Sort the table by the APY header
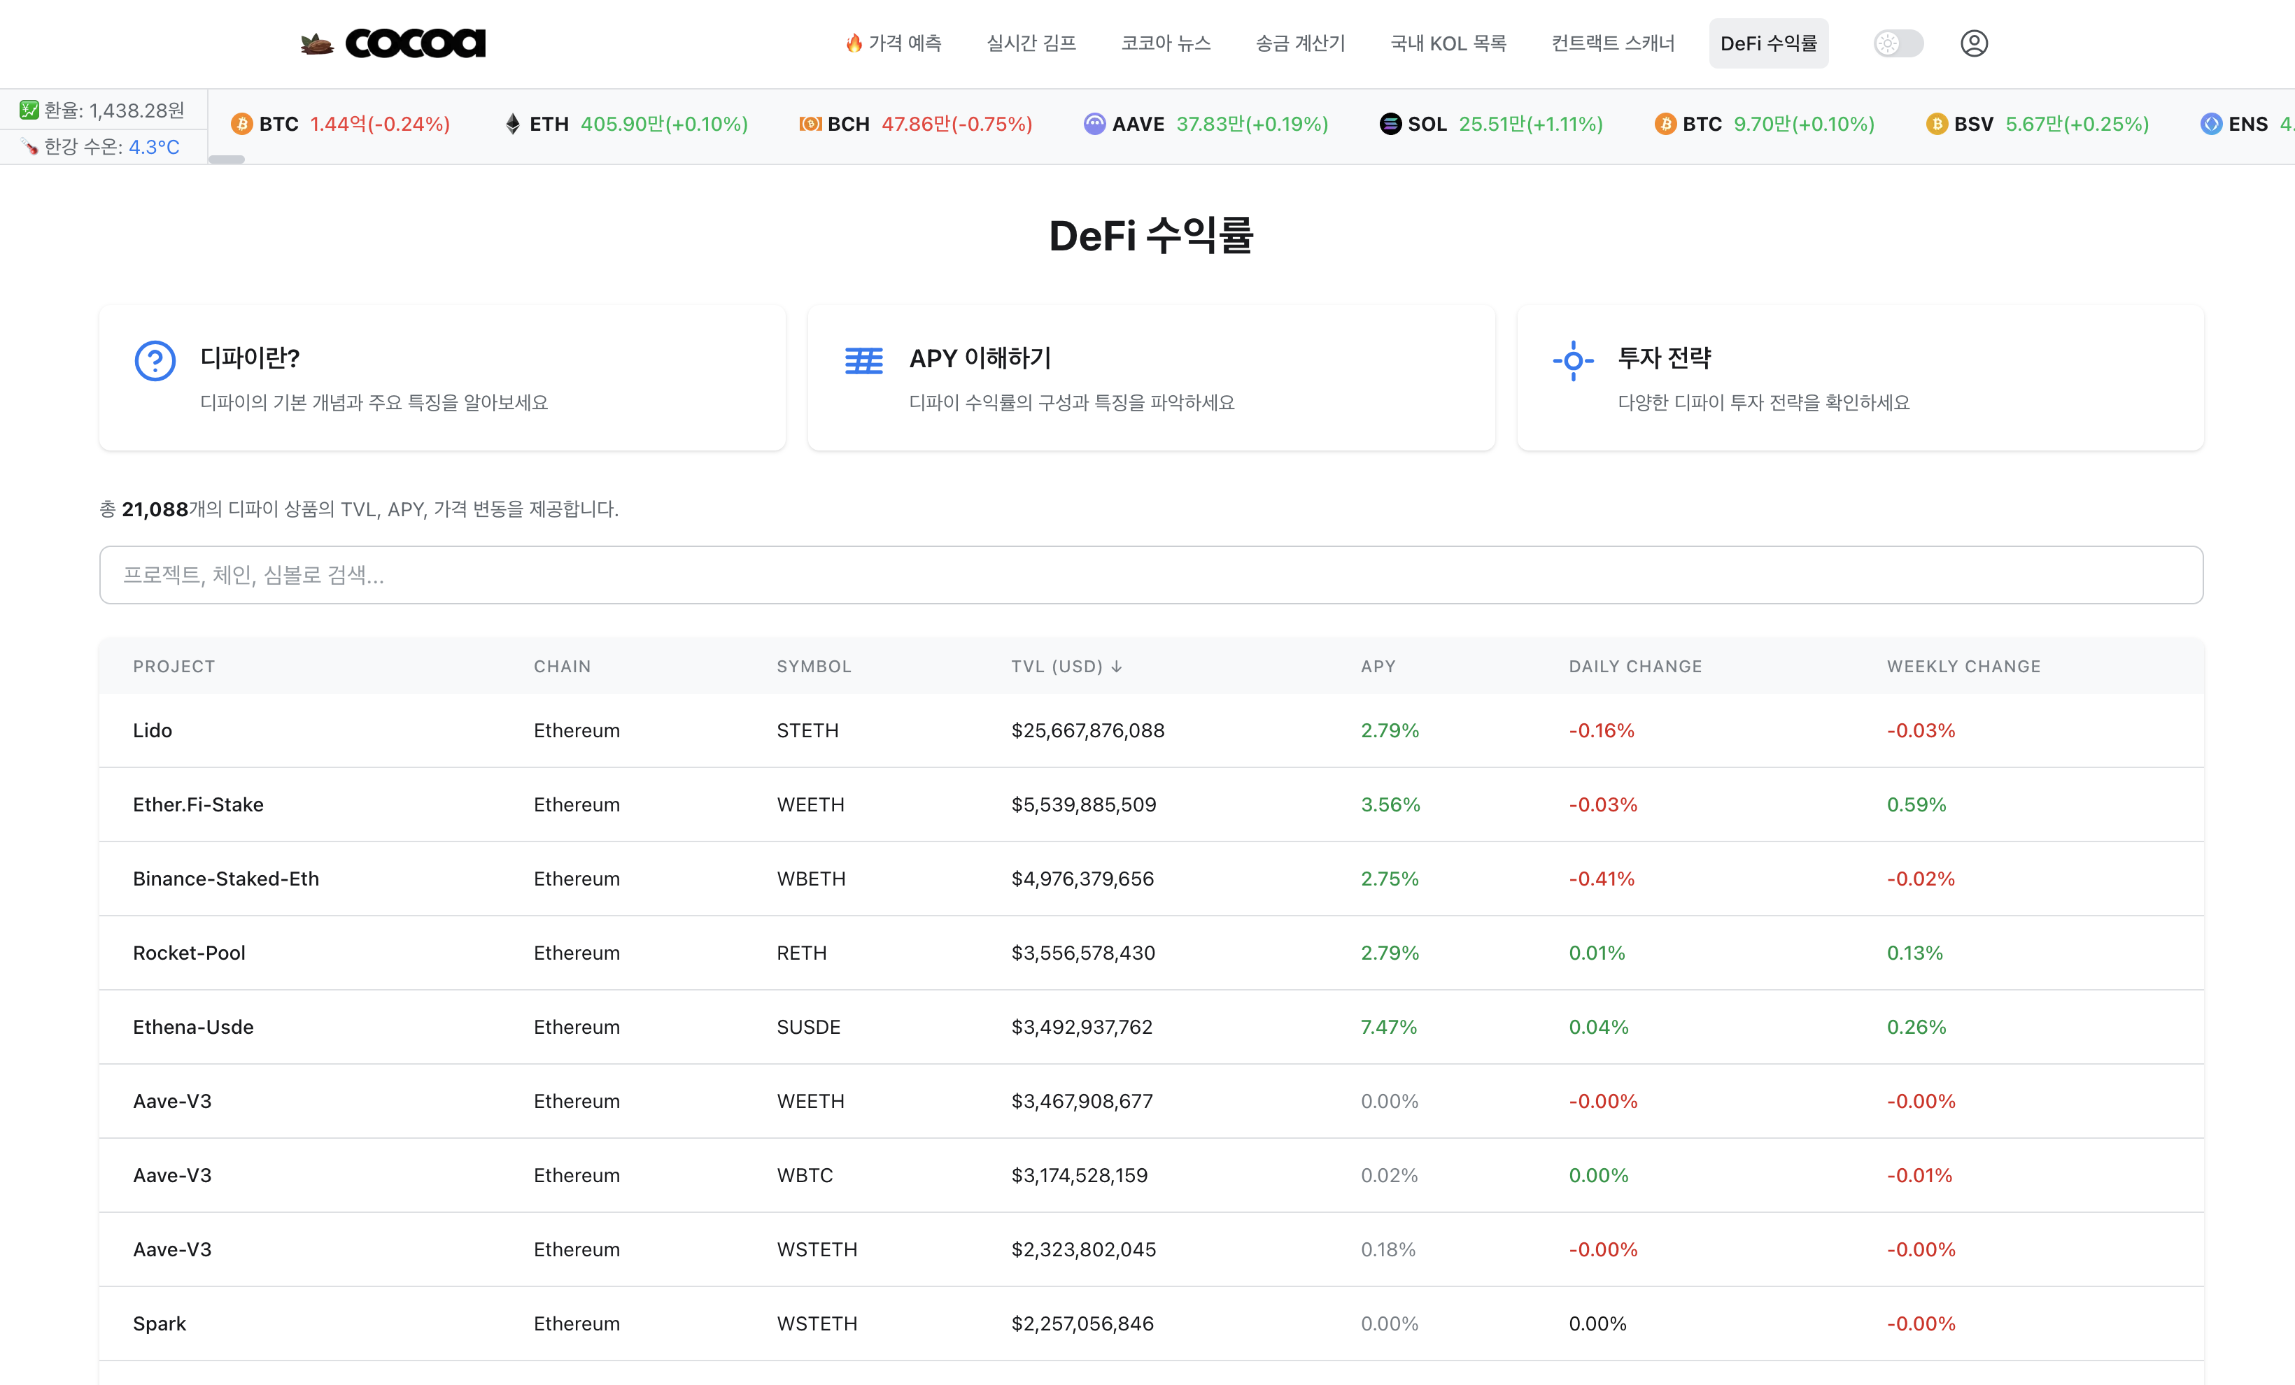This screenshot has height=1385, width=2295. tap(1378, 667)
